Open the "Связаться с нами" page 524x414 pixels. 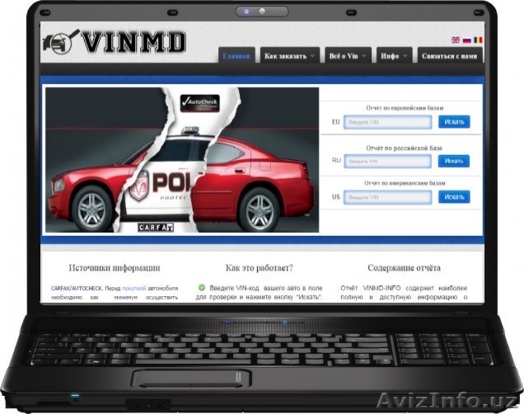click(x=448, y=56)
